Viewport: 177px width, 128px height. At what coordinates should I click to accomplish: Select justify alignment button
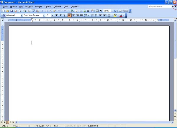(x=81, y=15)
